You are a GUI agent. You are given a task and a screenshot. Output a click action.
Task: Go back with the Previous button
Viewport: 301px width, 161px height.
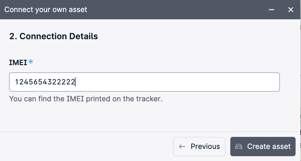click(199, 147)
